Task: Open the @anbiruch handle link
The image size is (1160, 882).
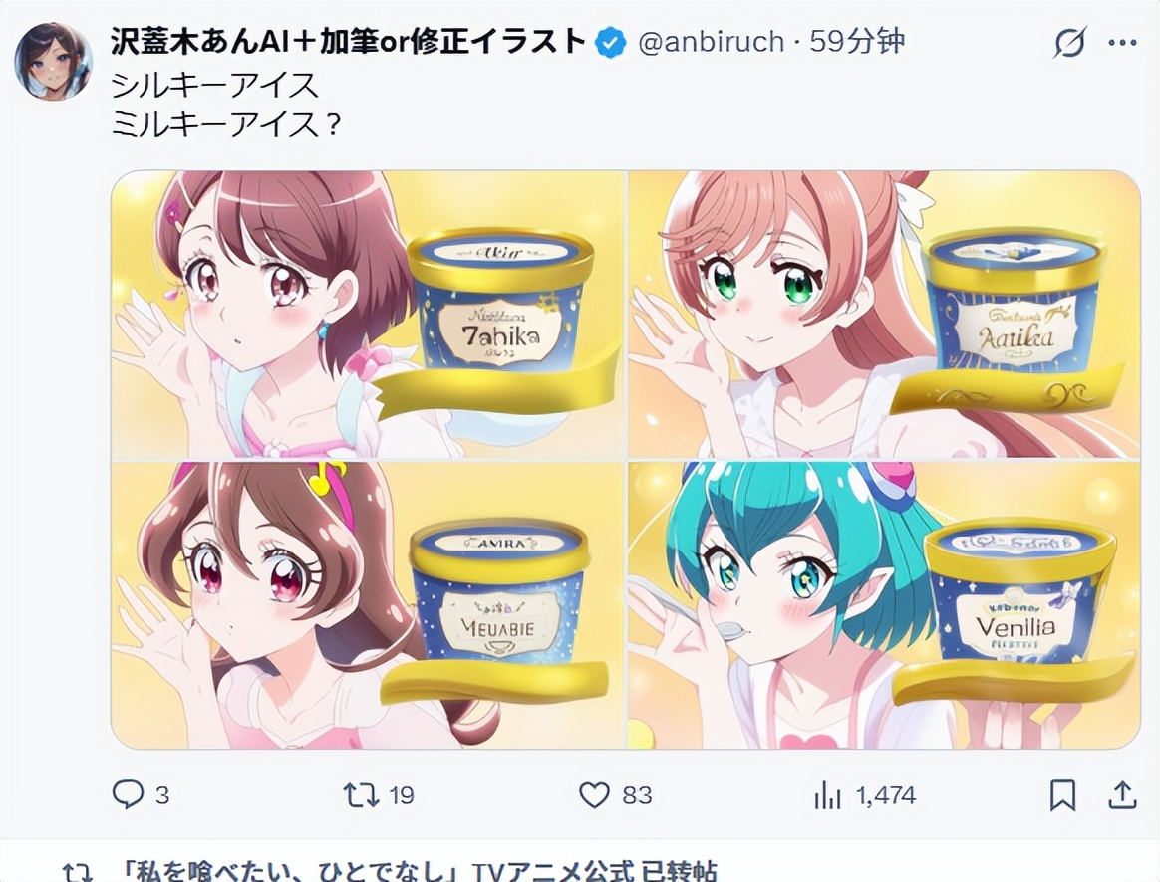Action: tap(711, 42)
